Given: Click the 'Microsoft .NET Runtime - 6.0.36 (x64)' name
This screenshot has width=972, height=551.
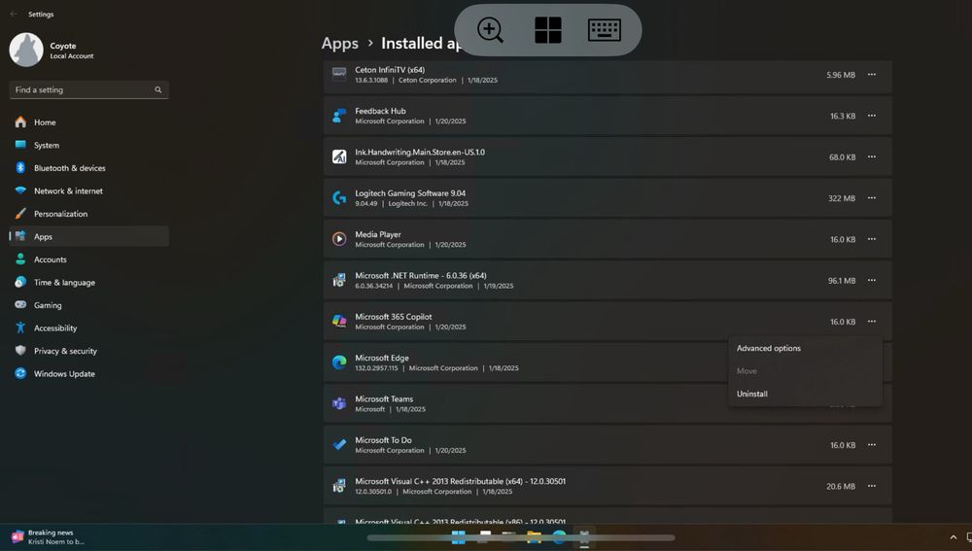Looking at the screenshot, I should pyautogui.click(x=420, y=275).
